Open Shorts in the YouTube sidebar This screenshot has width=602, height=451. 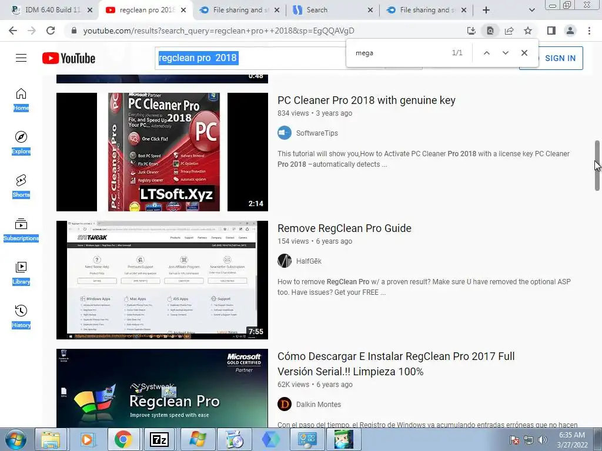(21, 186)
